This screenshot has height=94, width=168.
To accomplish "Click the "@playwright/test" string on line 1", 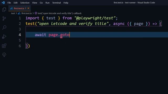I will tap(95, 18).
